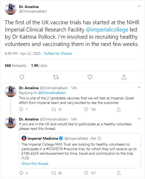Reply to the main UK vaccine trials tweet
This screenshot has height=179, width=145.
pos(22,77)
